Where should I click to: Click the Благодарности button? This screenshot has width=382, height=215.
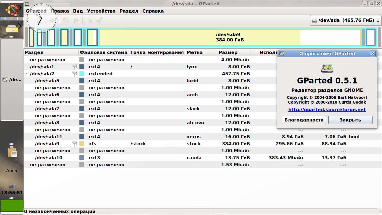tap(304, 120)
